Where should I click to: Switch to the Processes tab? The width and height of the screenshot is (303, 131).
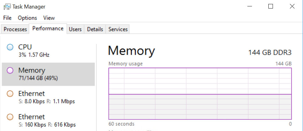pos(15,29)
